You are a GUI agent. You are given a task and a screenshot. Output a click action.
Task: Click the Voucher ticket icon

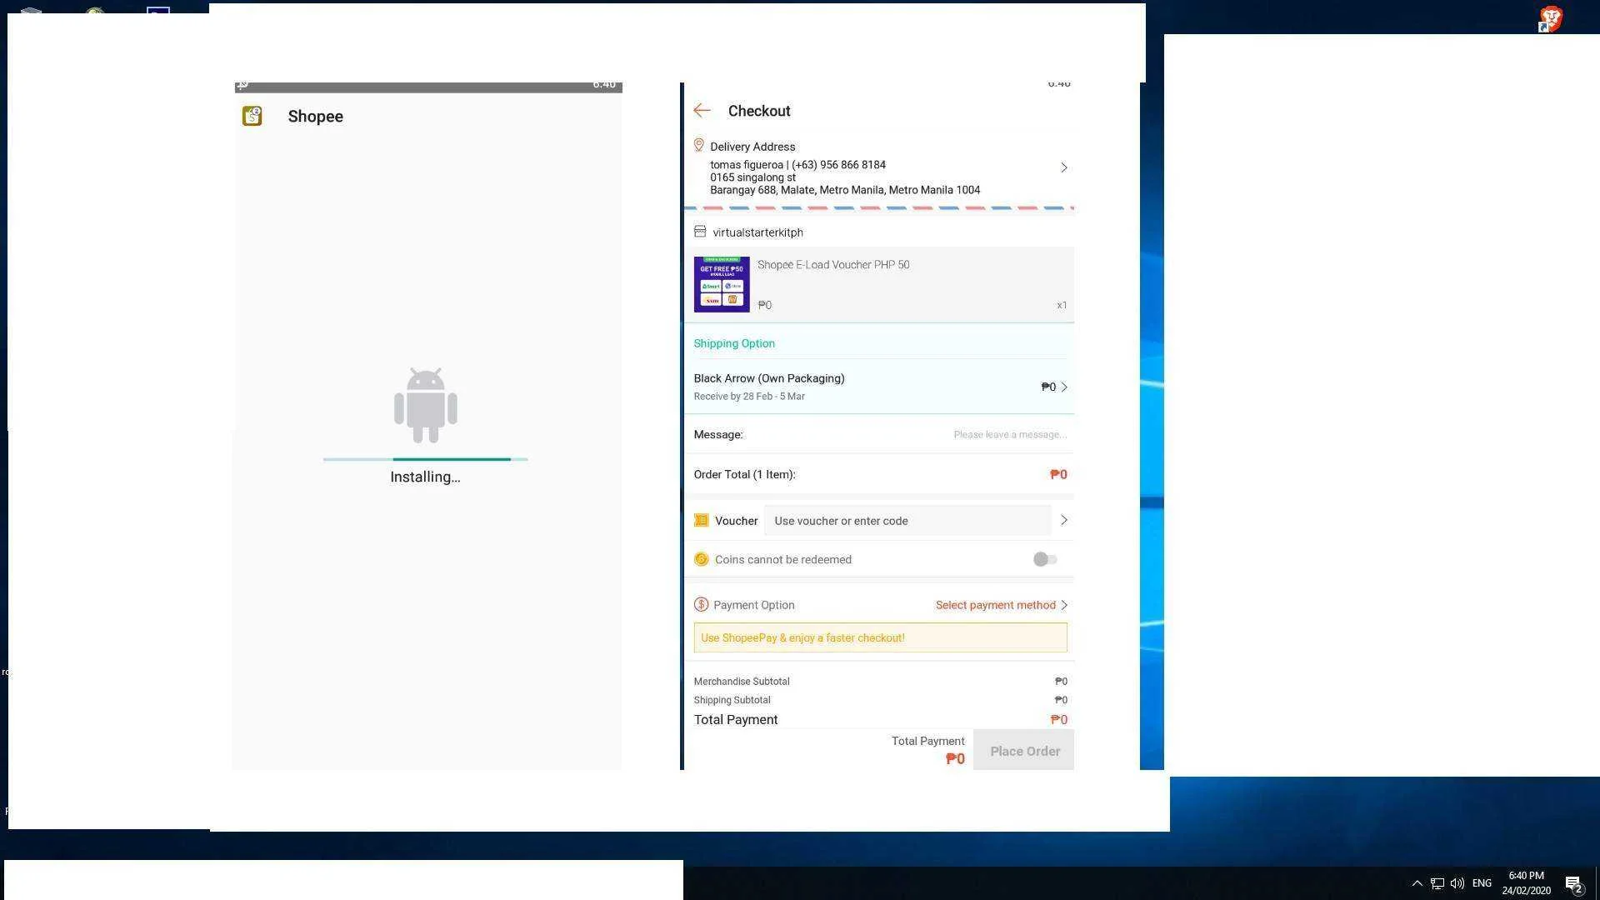pos(701,521)
